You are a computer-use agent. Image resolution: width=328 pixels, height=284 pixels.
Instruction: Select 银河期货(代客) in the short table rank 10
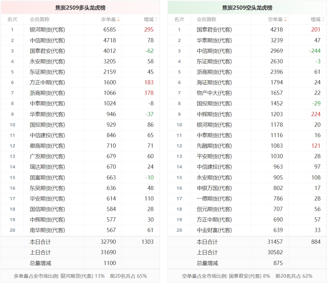[214, 125]
